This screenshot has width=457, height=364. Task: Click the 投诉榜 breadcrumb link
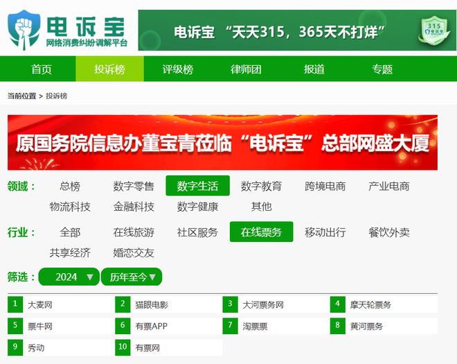57,96
